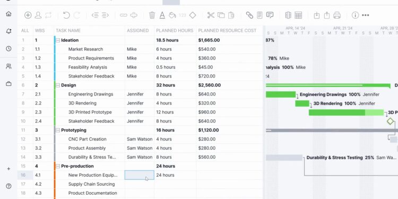Print the Gantt chart
This screenshot has height=199, width=398.
tap(337, 15)
